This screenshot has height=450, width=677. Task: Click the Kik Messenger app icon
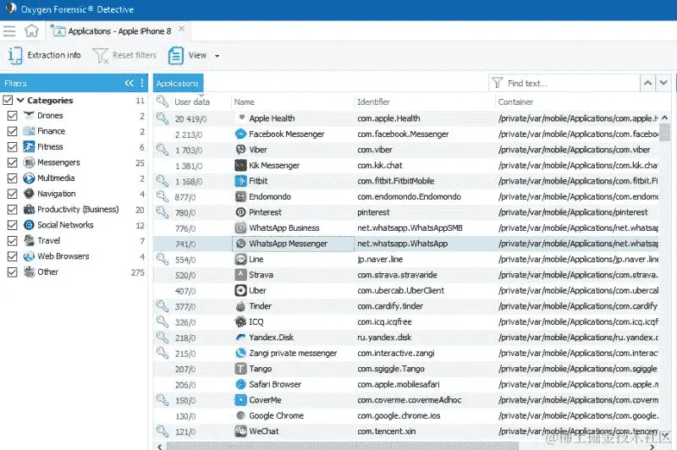point(240,165)
